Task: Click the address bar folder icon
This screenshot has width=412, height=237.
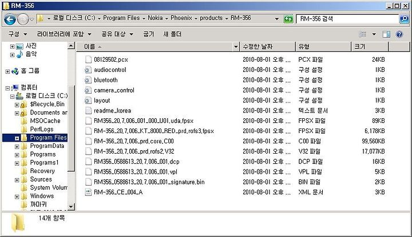Action: [x=40, y=18]
